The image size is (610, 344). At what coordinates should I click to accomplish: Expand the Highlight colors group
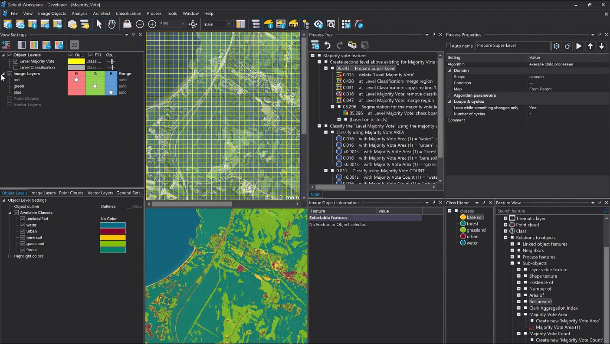10,256
